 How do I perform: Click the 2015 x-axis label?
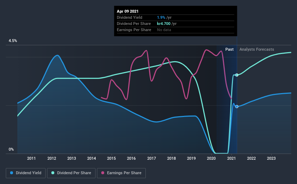click(x=111, y=158)
